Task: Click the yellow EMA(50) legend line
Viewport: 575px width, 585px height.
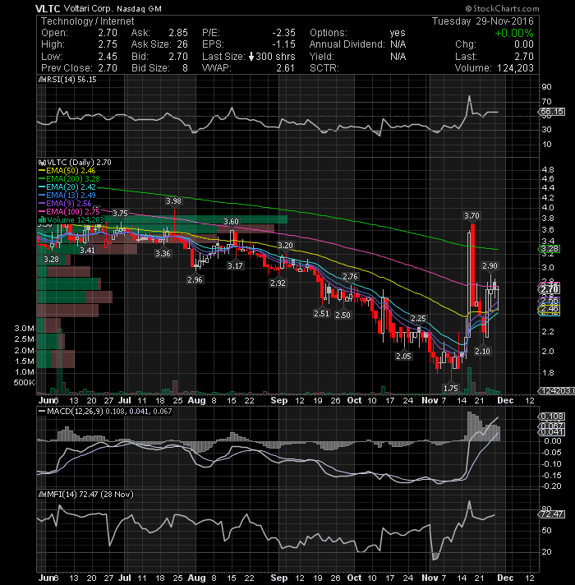Action: coord(42,171)
